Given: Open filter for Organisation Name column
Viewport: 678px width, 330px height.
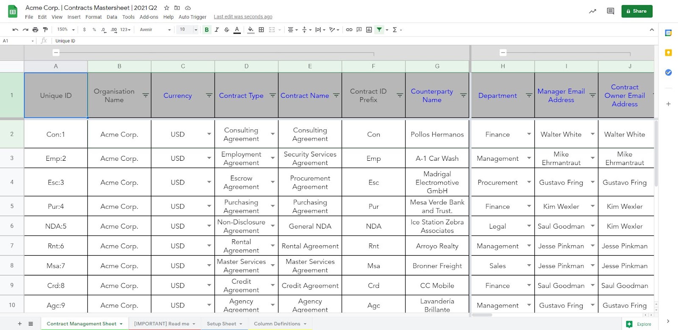Looking at the screenshot, I should point(145,95).
